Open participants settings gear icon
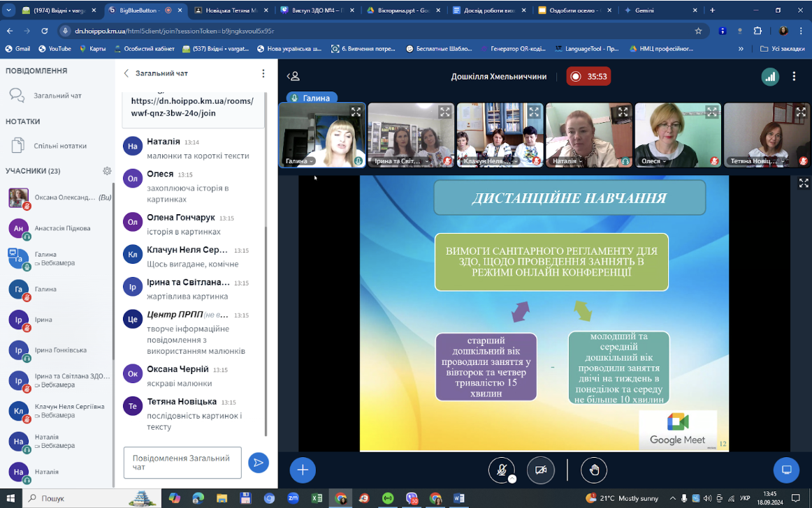The height and width of the screenshot is (508, 812). pos(107,171)
